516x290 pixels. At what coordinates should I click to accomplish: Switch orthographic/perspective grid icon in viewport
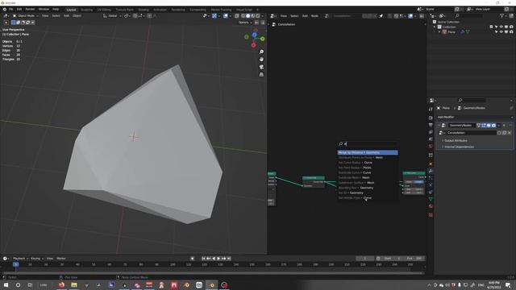[x=261, y=75]
